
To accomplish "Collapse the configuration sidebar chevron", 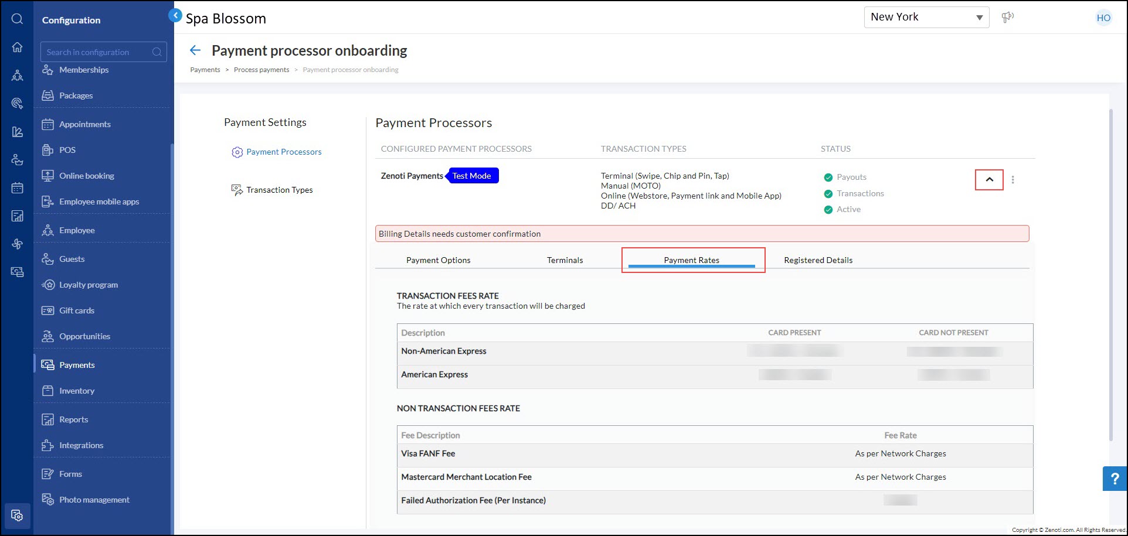I will (x=175, y=15).
